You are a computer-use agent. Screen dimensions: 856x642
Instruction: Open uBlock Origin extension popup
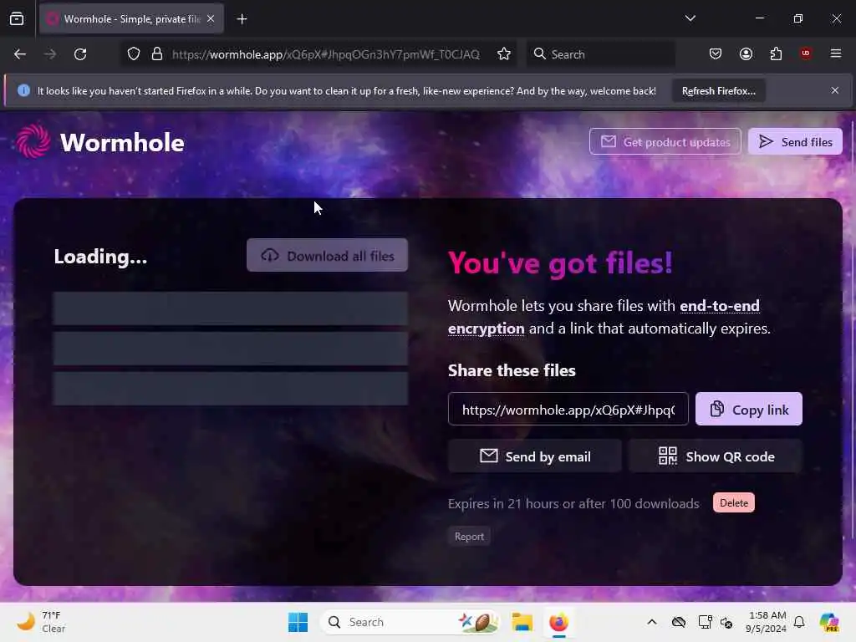806,53
